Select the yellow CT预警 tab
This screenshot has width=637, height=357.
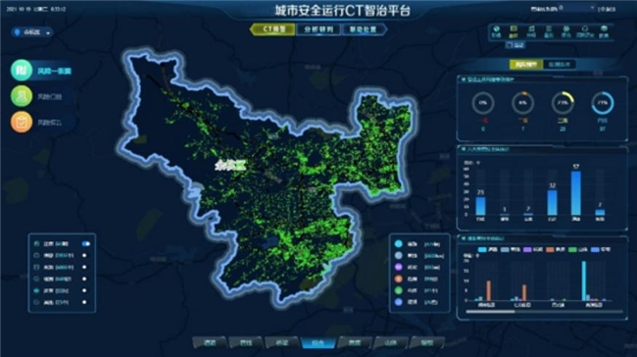pos(273,29)
